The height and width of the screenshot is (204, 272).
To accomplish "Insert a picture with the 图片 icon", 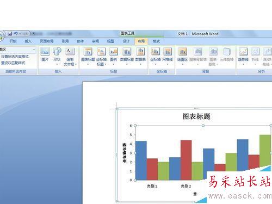I will click(x=45, y=54).
